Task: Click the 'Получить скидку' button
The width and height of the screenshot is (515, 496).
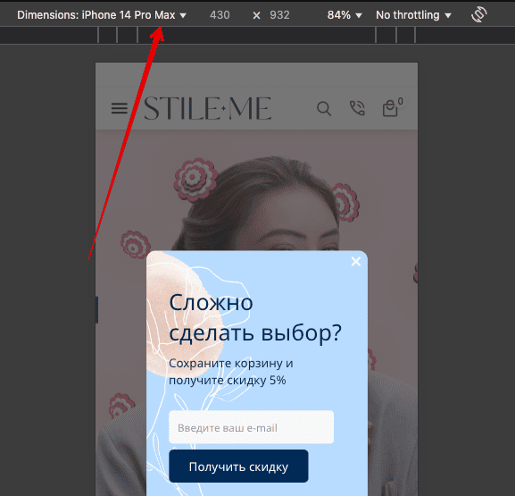Action: point(238,467)
